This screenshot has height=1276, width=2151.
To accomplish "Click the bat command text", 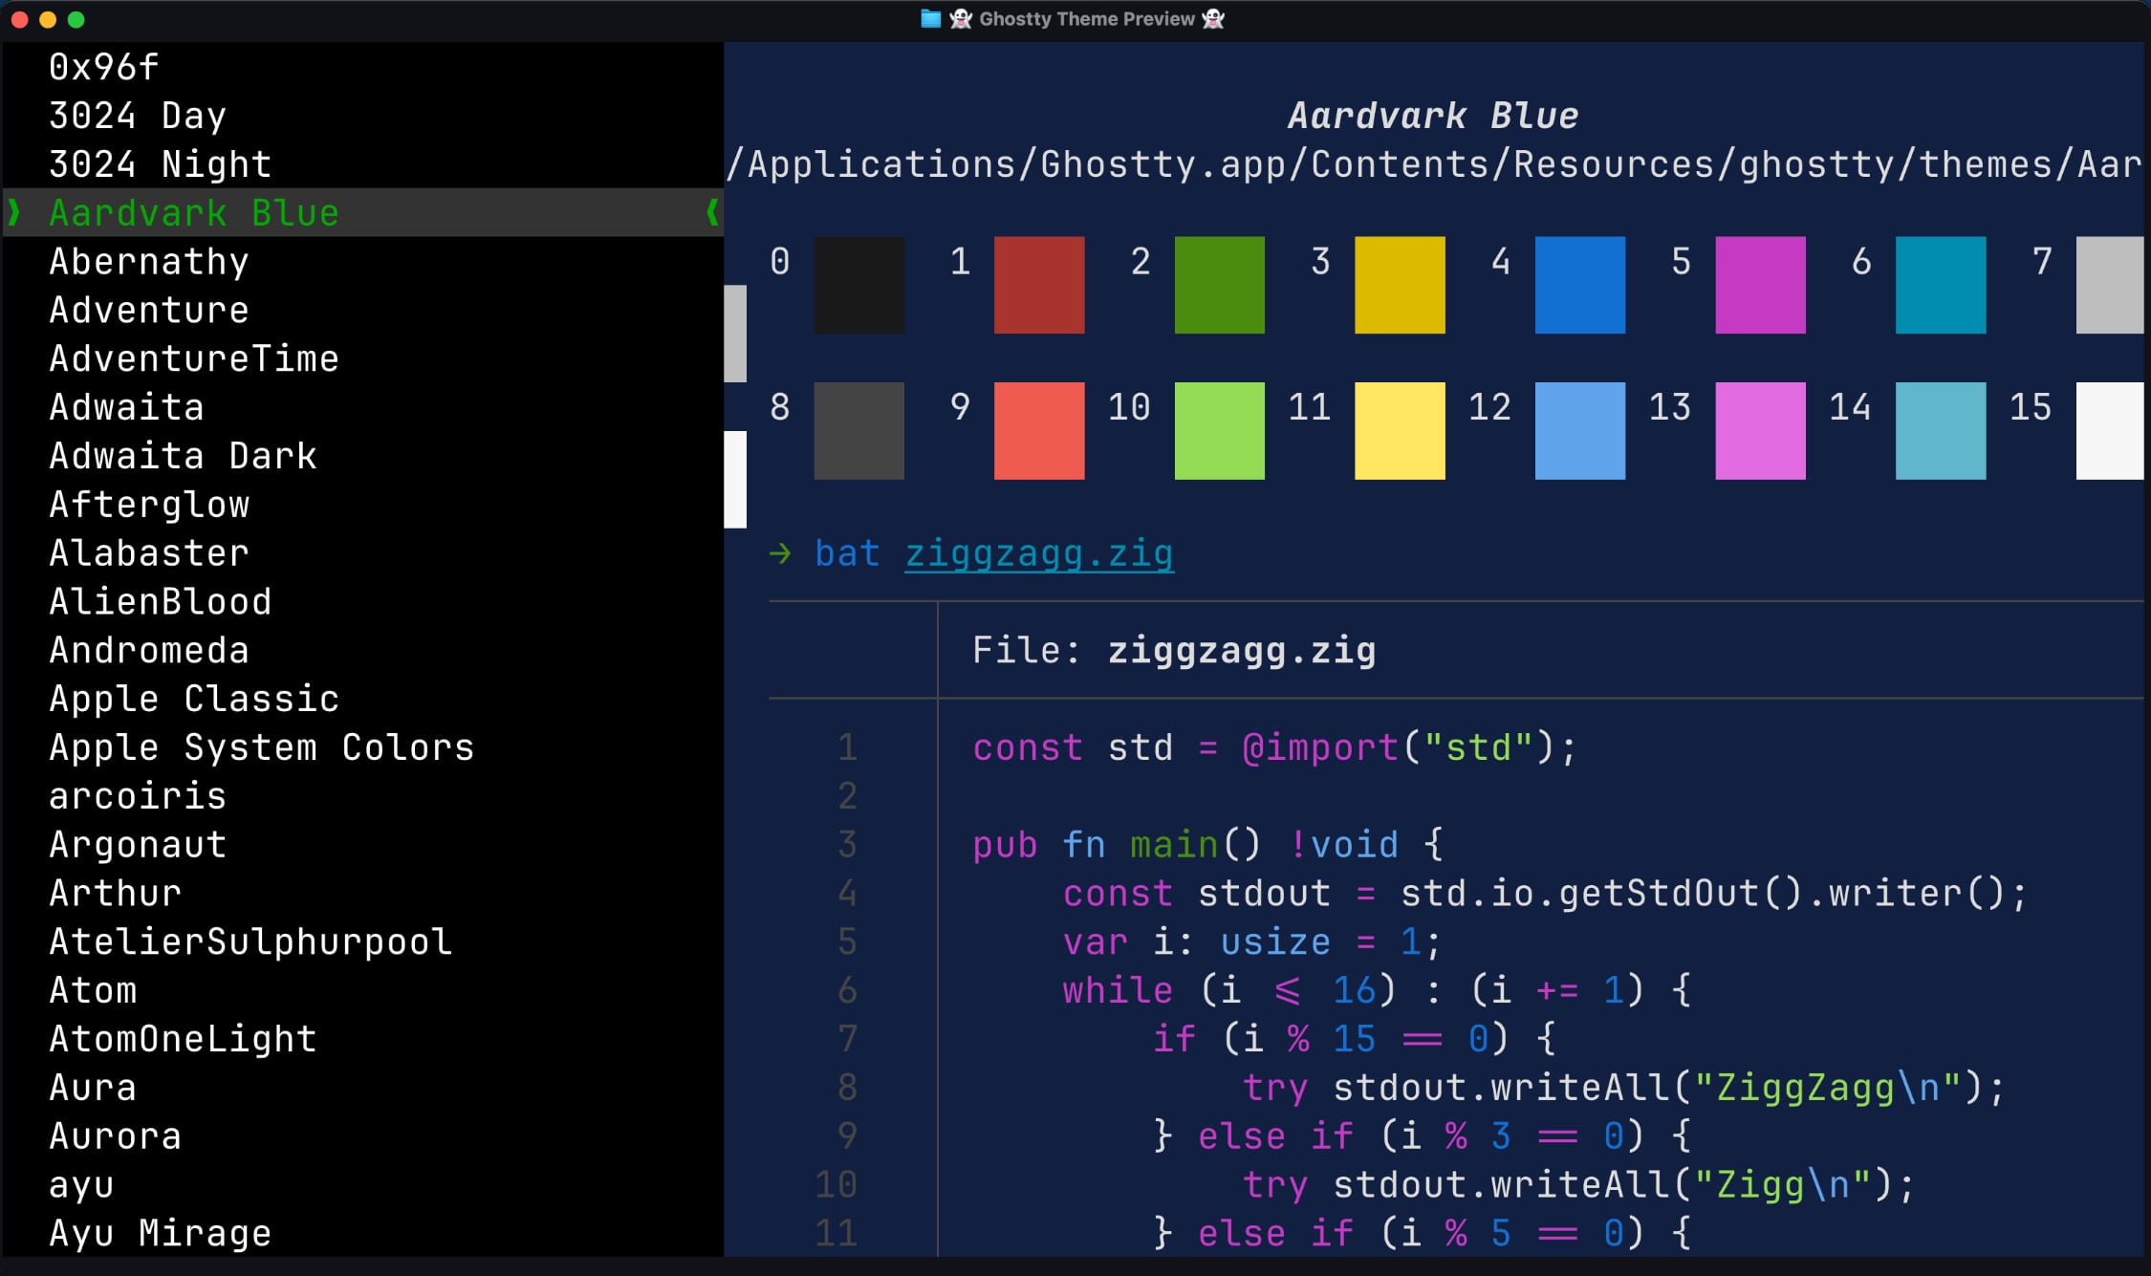I will click(x=847, y=553).
